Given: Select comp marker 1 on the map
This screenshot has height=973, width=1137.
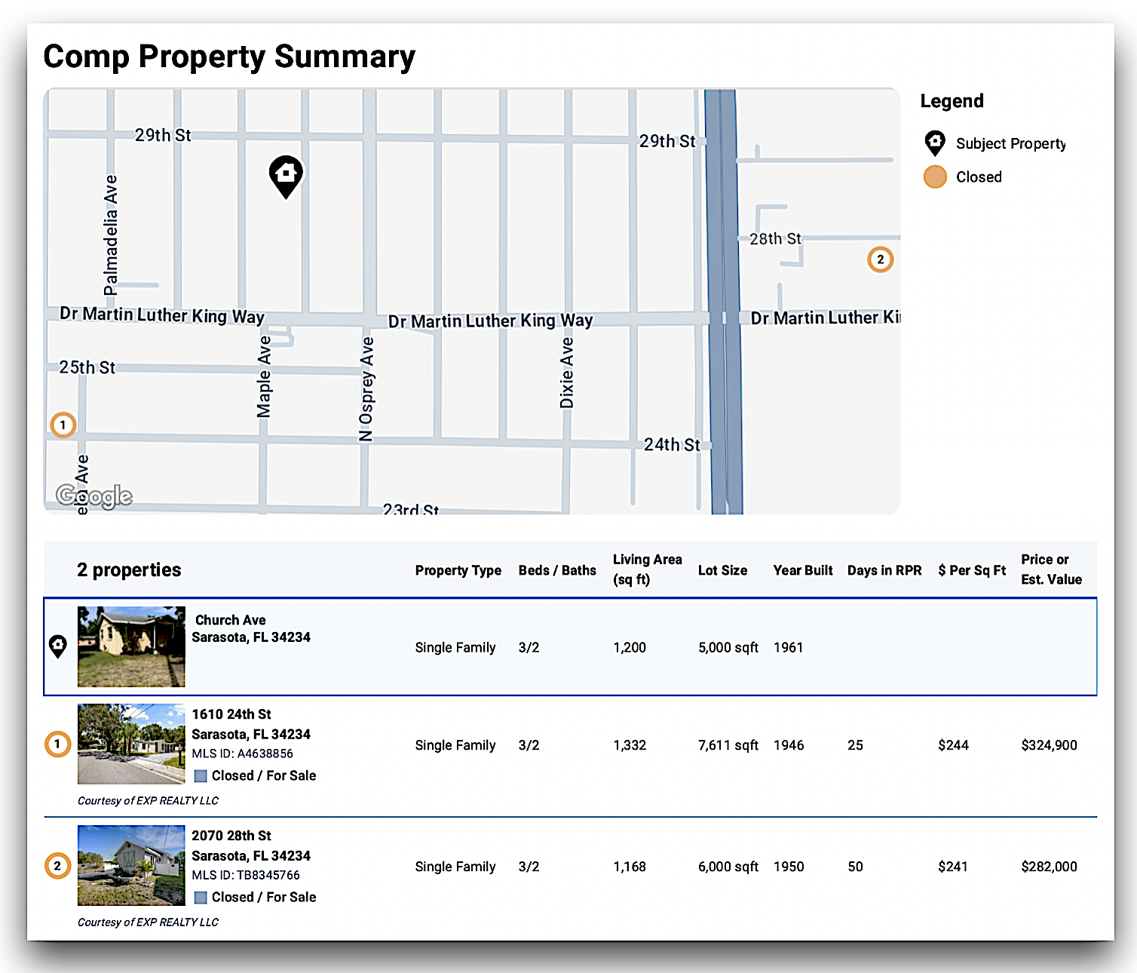Looking at the screenshot, I should pyautogui.click(x=63, y=425).
